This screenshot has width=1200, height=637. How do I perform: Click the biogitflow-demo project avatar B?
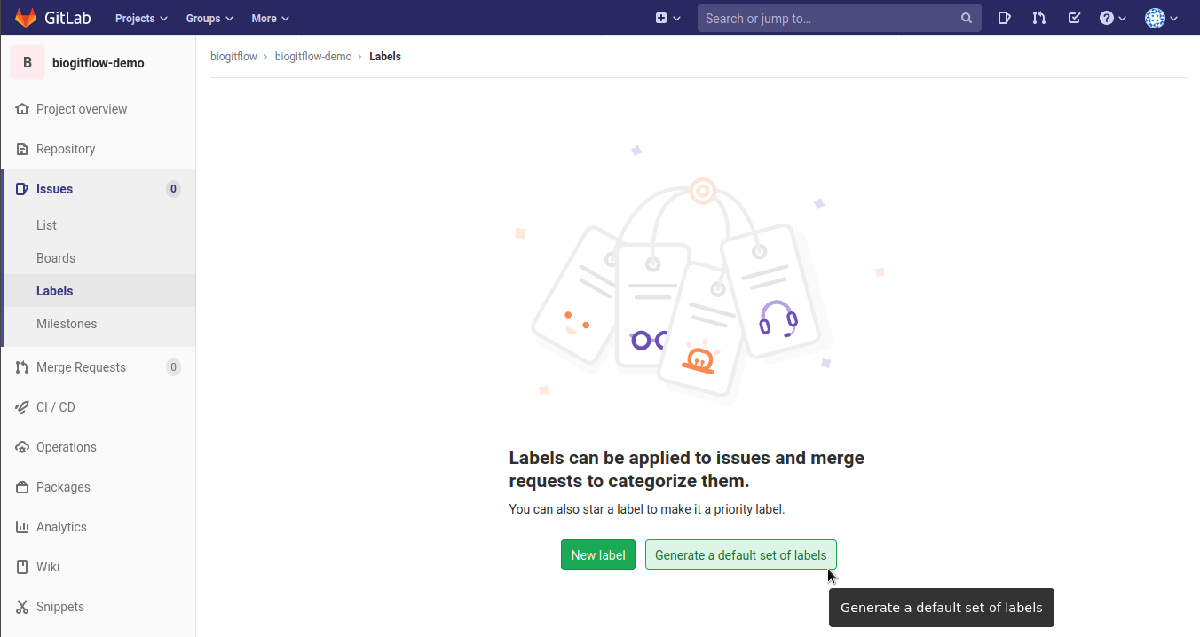28,63
